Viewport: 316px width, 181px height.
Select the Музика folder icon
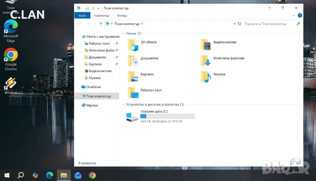[206, 77]
